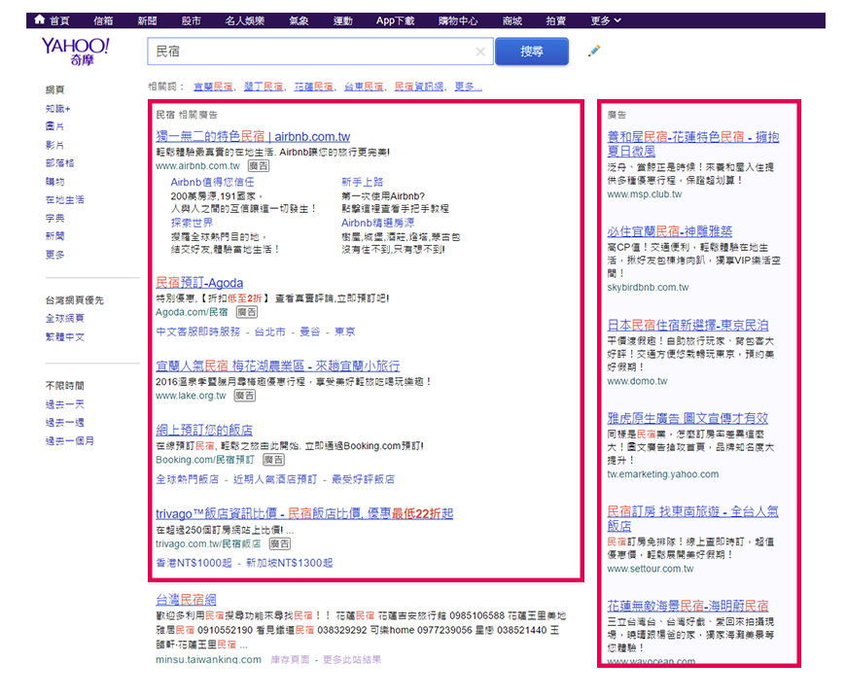Show 更多 search types in the left sidebar
This screenshot has width=846, height=698.
[55, 254]
